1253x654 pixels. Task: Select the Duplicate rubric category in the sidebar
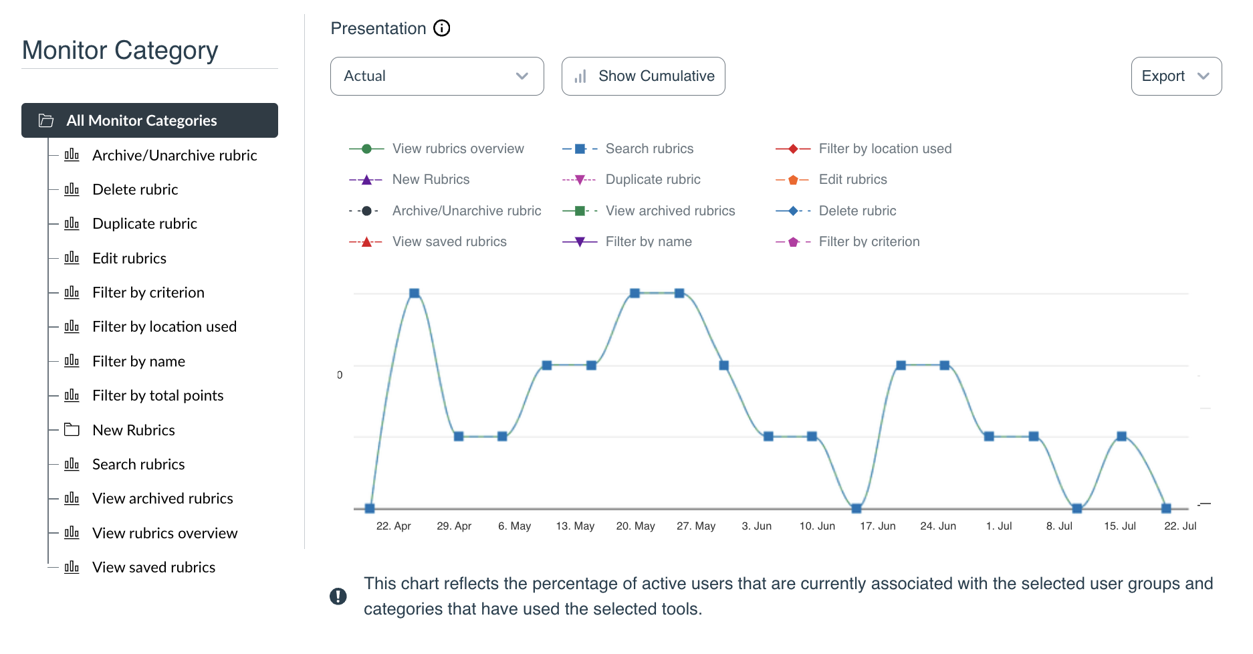(x=144, y=223)
